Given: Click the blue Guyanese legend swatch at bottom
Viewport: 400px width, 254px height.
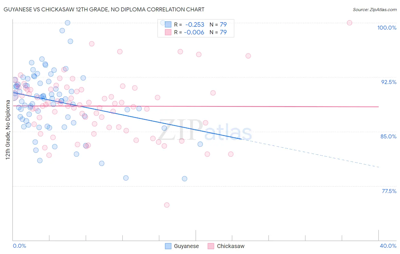Looking at the screenshot, I should point(168,246).
